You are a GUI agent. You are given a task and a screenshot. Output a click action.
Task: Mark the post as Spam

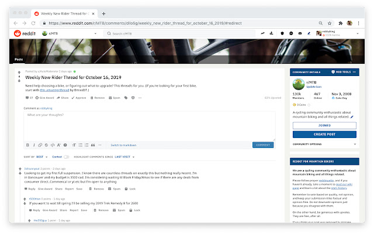point(115,98)
